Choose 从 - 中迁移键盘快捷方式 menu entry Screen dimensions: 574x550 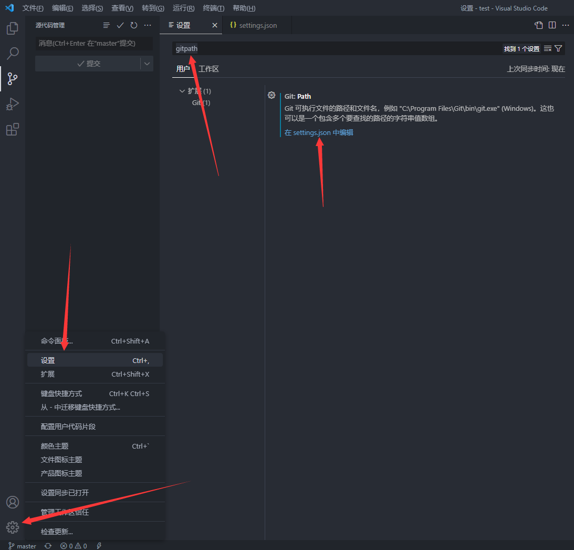click(95, 407)
